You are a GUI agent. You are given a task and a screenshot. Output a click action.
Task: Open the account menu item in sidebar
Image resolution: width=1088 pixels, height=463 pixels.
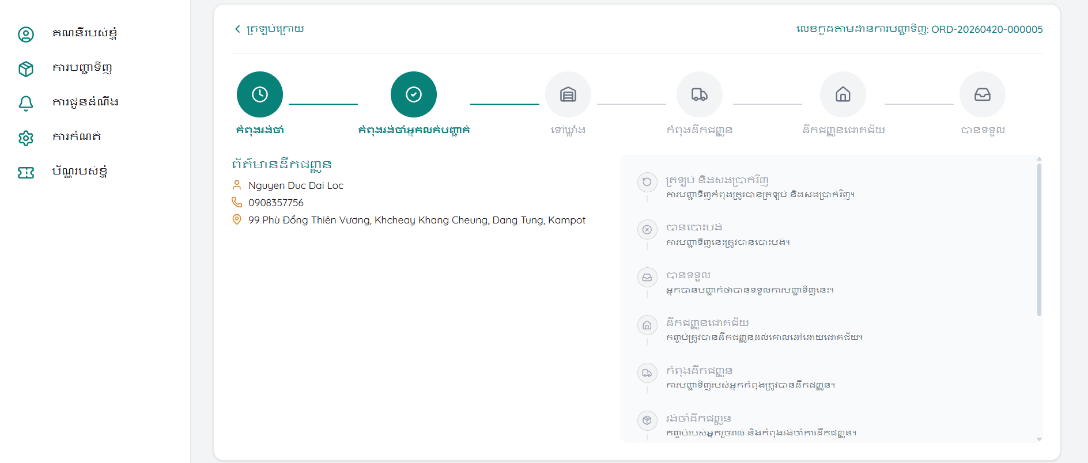(85, 34)
